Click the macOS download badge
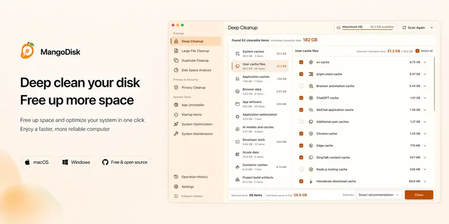The width and height of the screenshot is (449, 224). [x=37, y=162]
